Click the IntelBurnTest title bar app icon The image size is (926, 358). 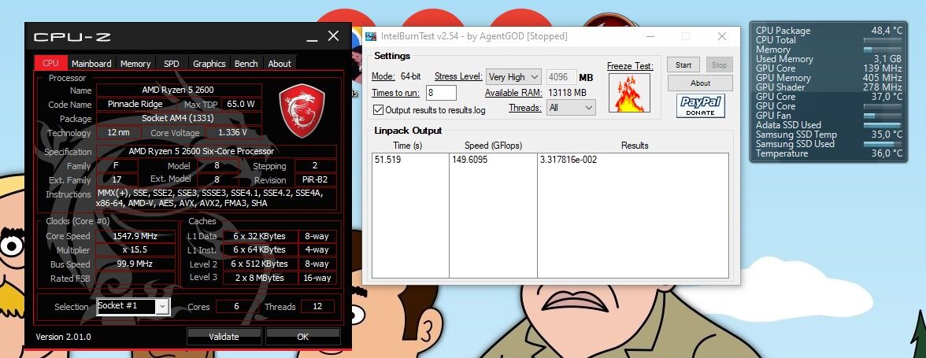(370, 36)
